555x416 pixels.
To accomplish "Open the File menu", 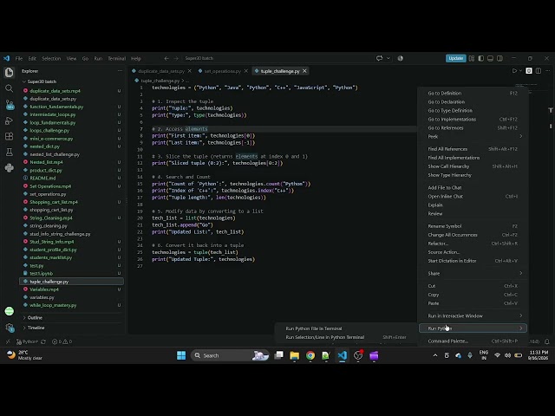I will (19, 58).
